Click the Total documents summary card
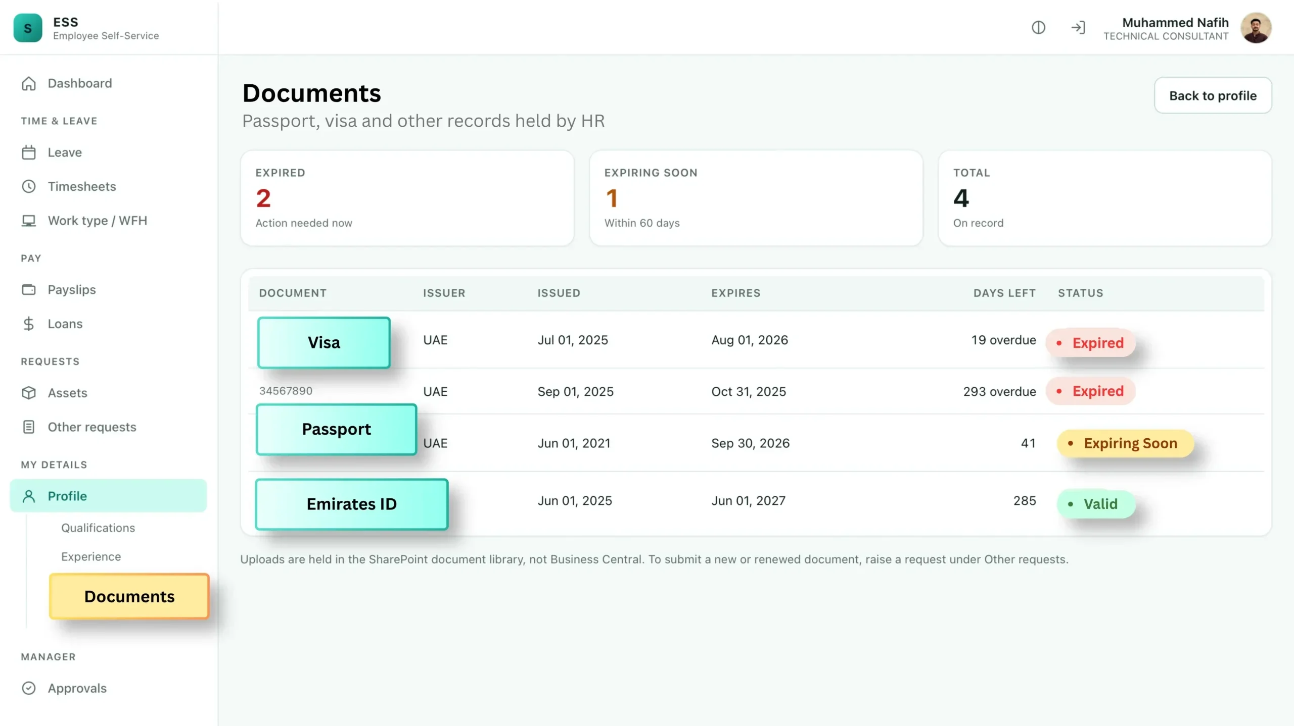Screen dimensions: 1294x726 pos(1104,198)
